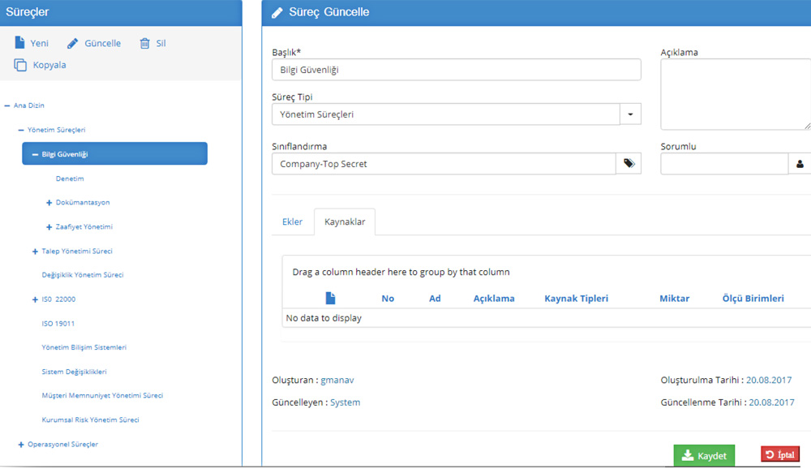Click the Sil trash icon
The width and height of the screenshot is (811, 469).
(x=144, y=43)
